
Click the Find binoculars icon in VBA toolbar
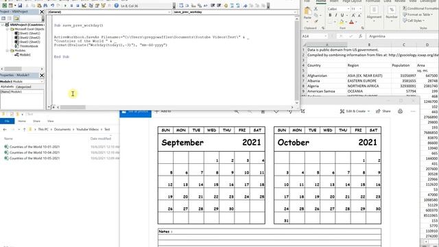click(45, 5)
